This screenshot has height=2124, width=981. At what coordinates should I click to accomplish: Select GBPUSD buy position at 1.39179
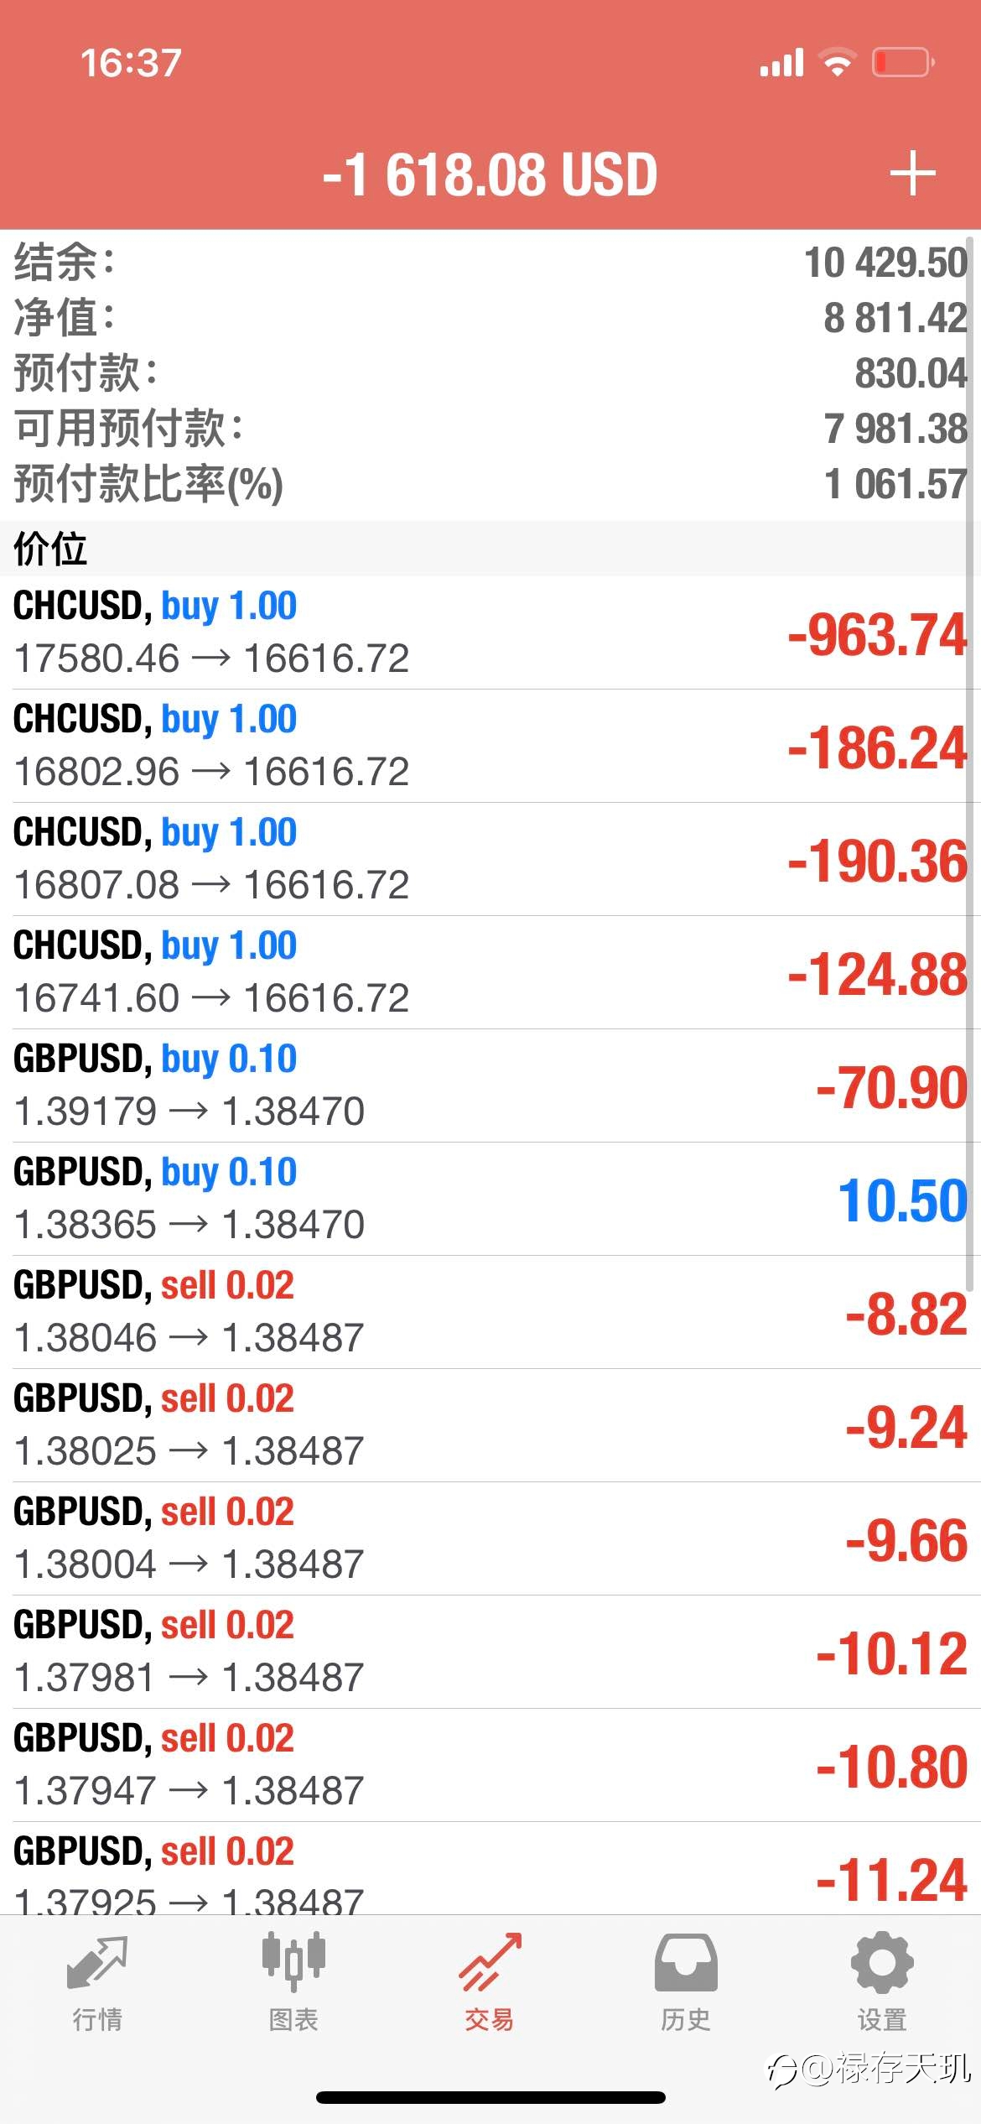pyautogui.click(x=490, y=1085)
